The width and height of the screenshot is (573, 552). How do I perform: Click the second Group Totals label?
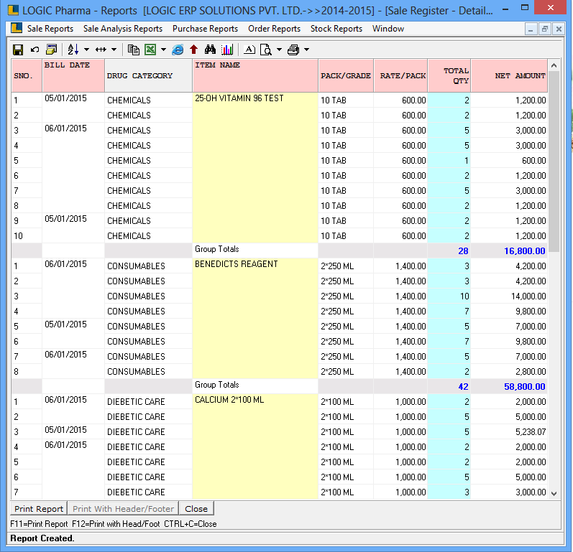tap(216, 385)
